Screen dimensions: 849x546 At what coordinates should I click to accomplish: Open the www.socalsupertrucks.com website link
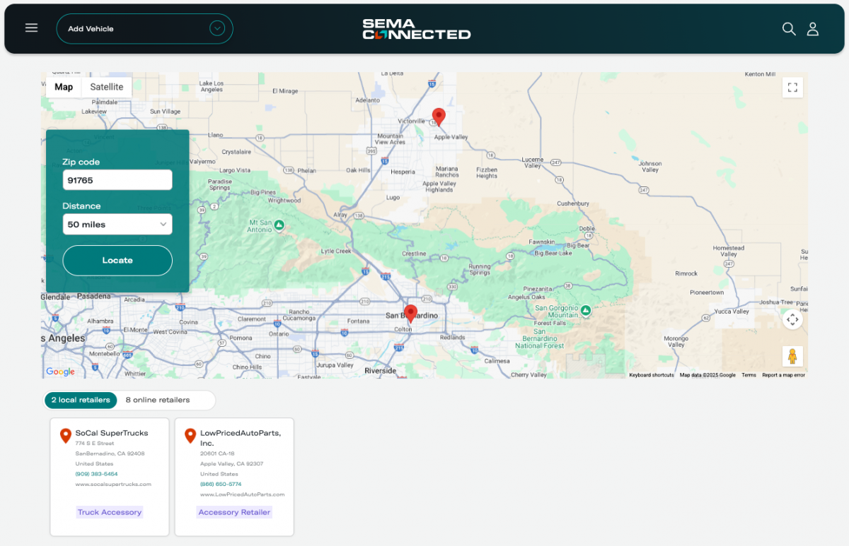pyautogui.click(x=113, y=485)
